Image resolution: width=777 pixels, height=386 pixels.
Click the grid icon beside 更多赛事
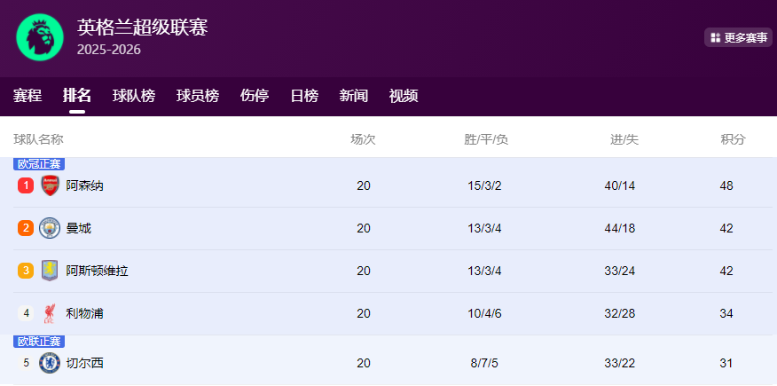[x=715, y=37]
